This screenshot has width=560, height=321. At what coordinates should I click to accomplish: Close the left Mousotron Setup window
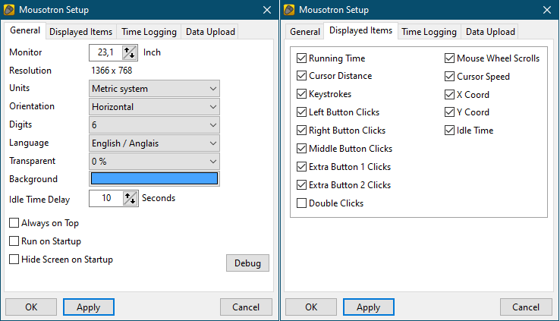tap(267, 10)
